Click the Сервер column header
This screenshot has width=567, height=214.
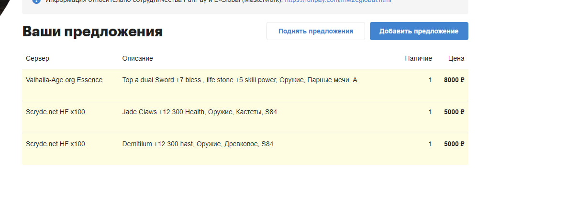37,58
